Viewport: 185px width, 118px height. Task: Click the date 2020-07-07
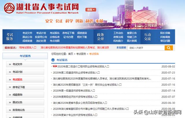pos(168,97)
